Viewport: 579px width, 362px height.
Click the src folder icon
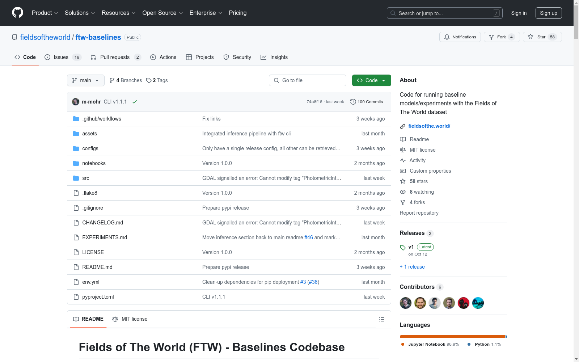76,178
